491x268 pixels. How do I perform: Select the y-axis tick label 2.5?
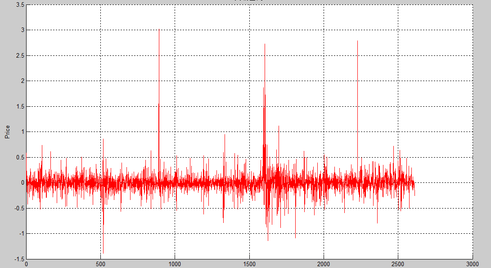coord(20,56)
